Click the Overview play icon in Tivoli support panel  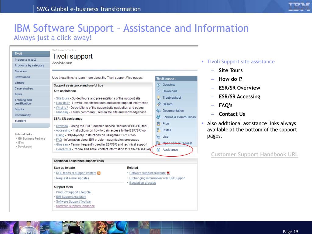point(158,85)
